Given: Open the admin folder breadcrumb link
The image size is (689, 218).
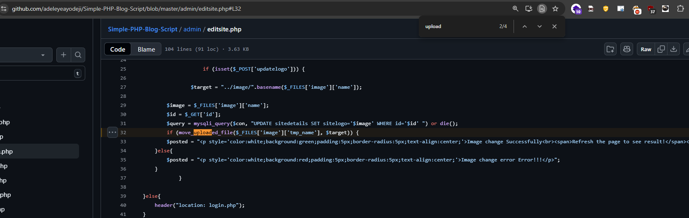Looking at the screenshot, I should (x=192, y=29).
